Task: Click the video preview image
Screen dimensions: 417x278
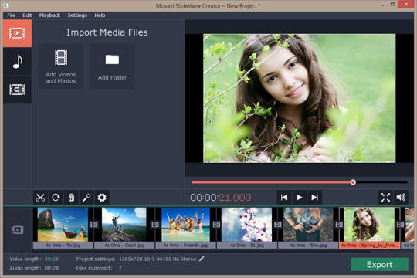Action: [x=299, y=98]
